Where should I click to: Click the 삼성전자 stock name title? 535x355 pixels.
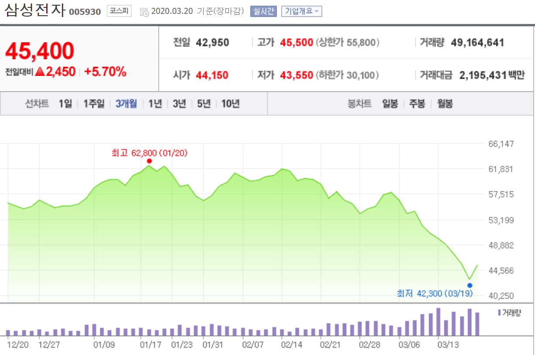(35, 10)
